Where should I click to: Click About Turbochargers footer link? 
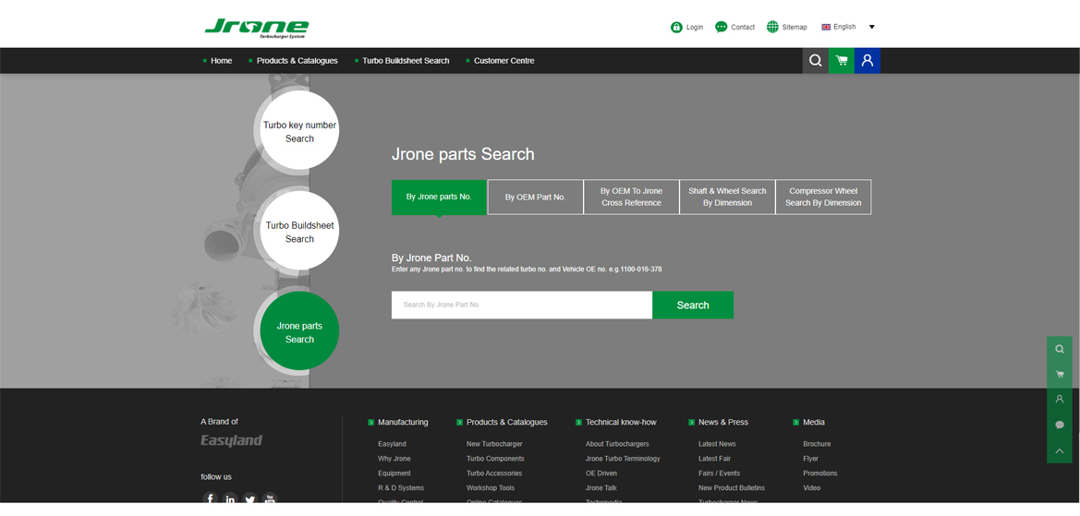click(617, 444)
